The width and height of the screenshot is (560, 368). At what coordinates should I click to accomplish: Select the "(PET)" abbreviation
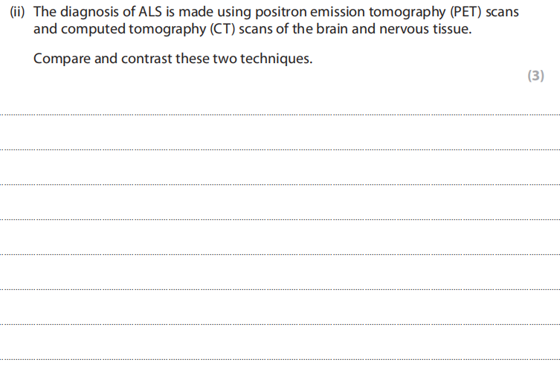click(463, 14)
